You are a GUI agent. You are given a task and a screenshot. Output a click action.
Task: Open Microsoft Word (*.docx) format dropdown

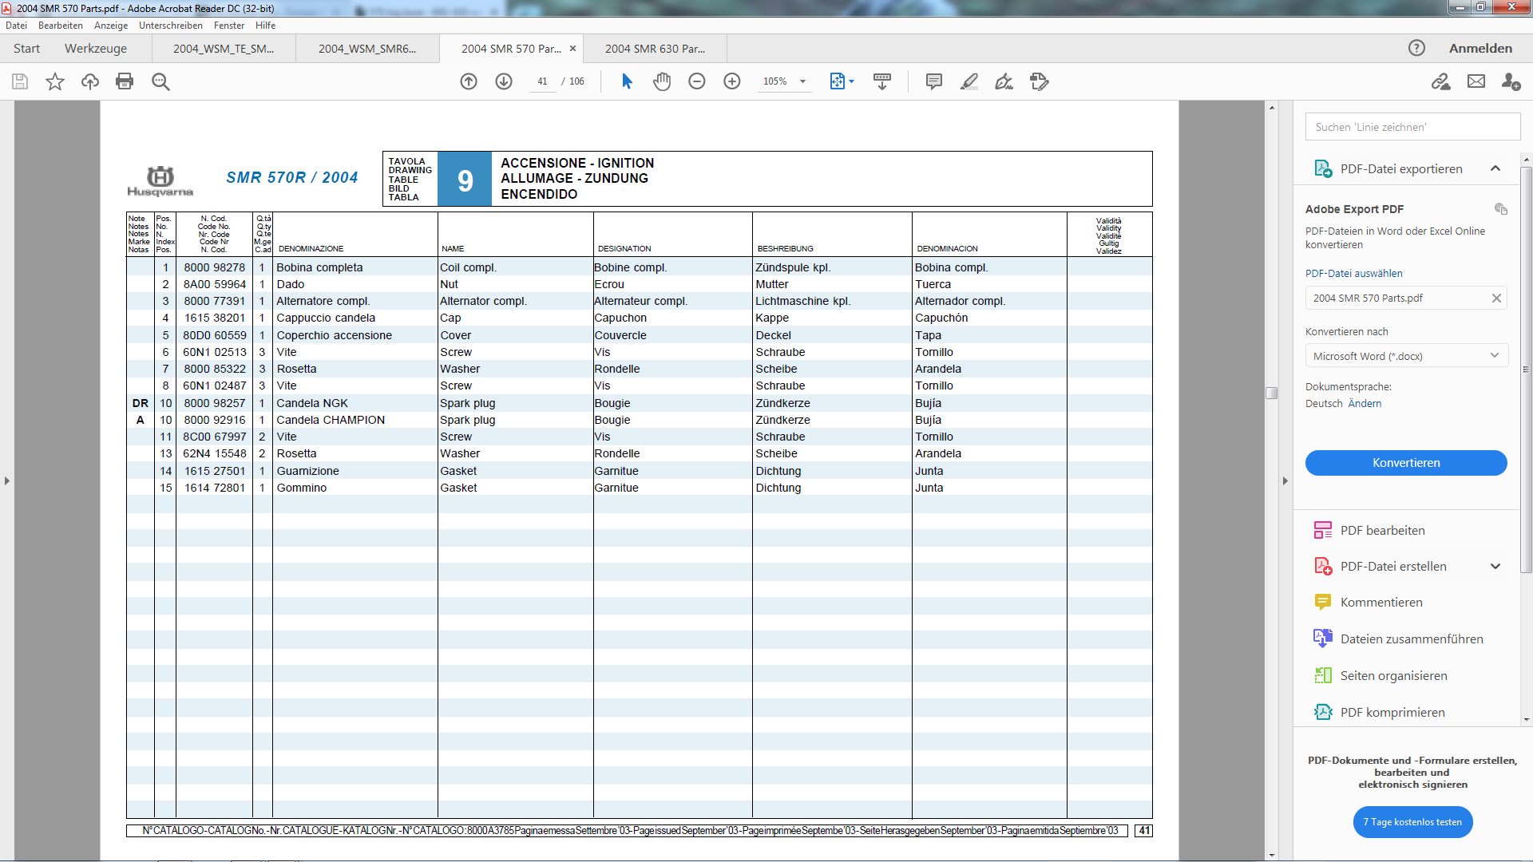tap(1406, 356)
